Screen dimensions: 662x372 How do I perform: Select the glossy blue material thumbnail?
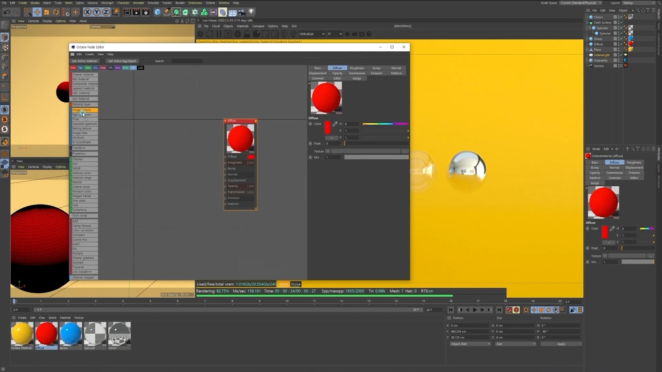[x=71, y=333]
